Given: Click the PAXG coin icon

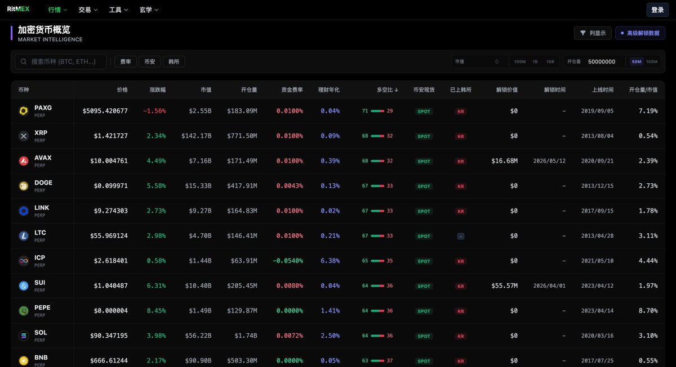Looking at the screenshot, I should coord(24,111).
